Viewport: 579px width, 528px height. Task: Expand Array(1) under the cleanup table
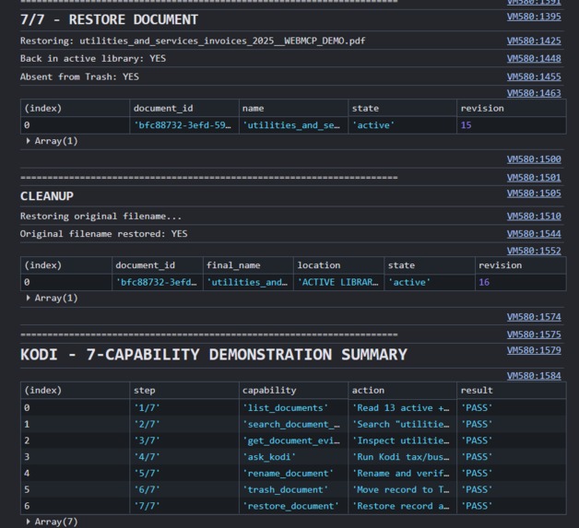(x=52, y=299)
